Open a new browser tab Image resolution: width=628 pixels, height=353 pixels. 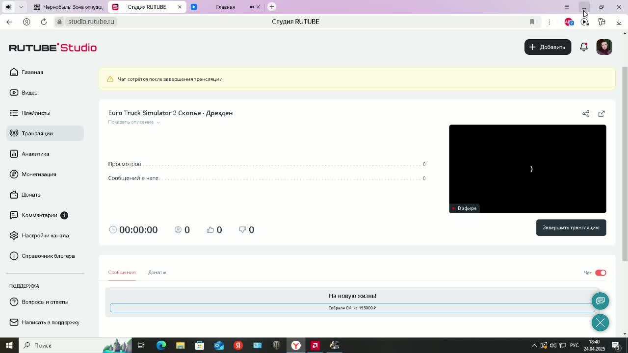(x=272, y=7)
